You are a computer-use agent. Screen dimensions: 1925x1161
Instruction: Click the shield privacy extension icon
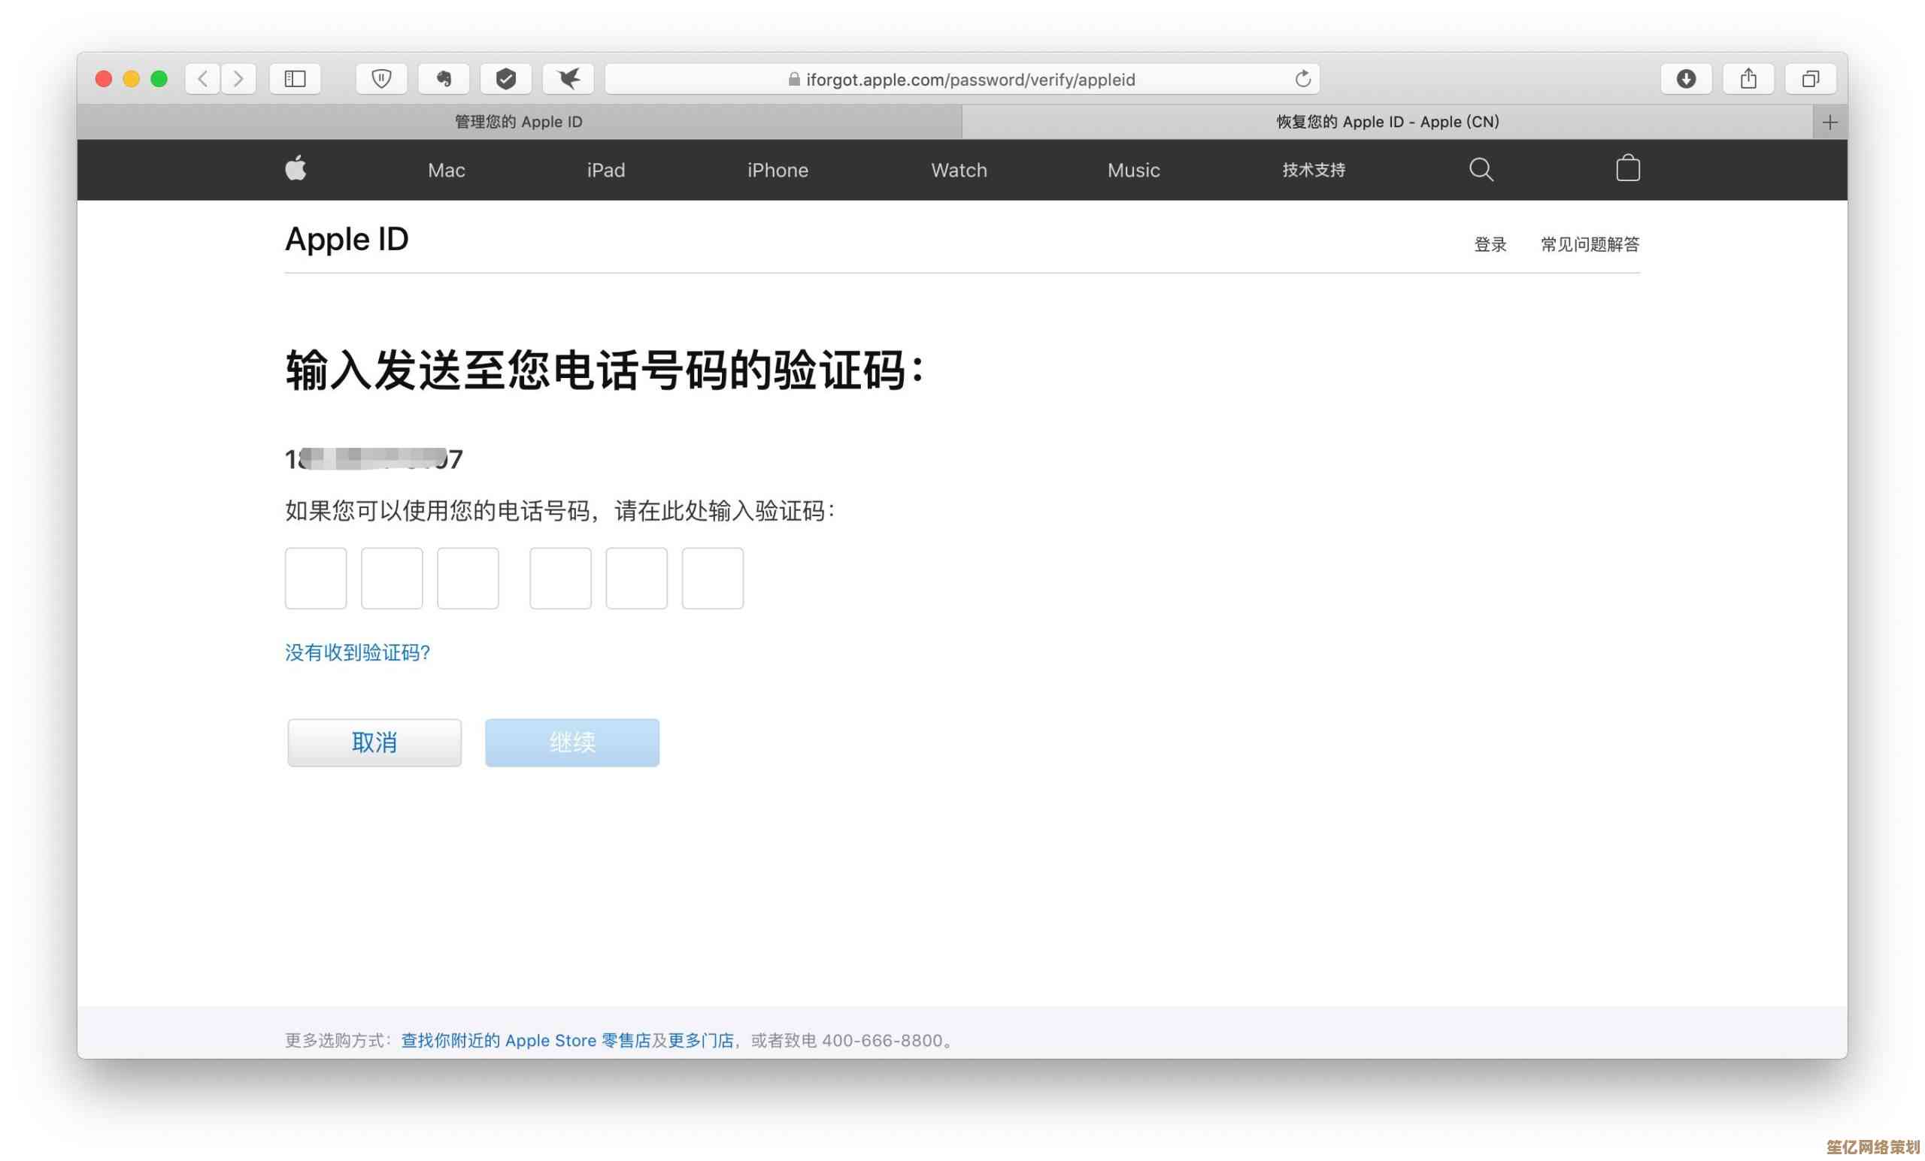pyautogui.click(x=381, y=79)
